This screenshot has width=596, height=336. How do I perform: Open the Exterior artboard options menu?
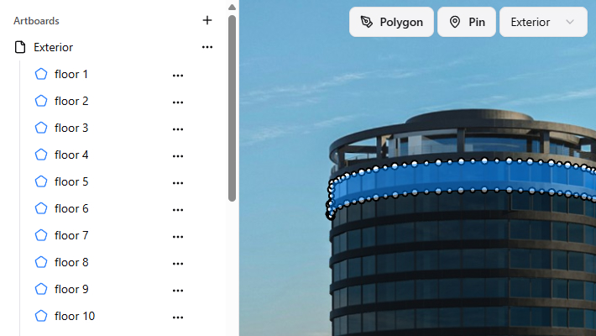tap(207, 47)
